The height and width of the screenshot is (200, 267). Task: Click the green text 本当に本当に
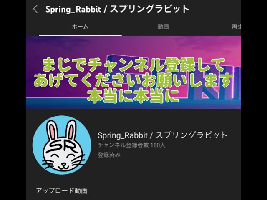[133, 95]
